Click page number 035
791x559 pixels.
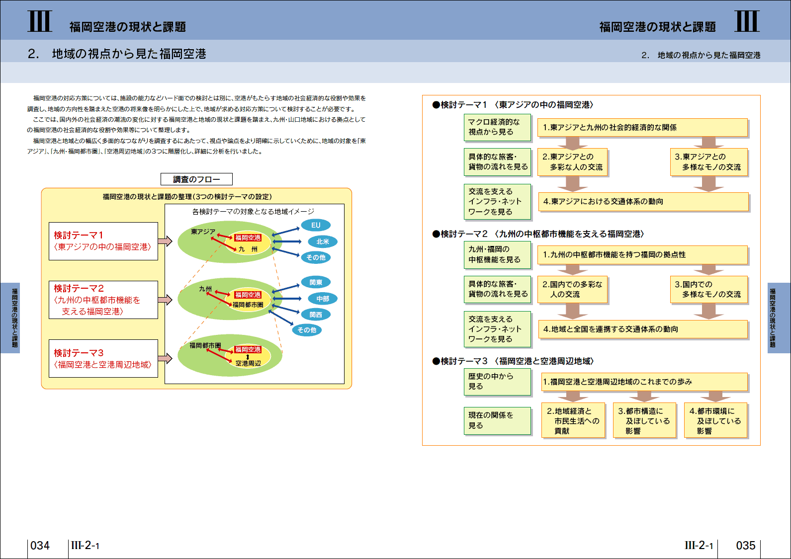tap(746, 546)
